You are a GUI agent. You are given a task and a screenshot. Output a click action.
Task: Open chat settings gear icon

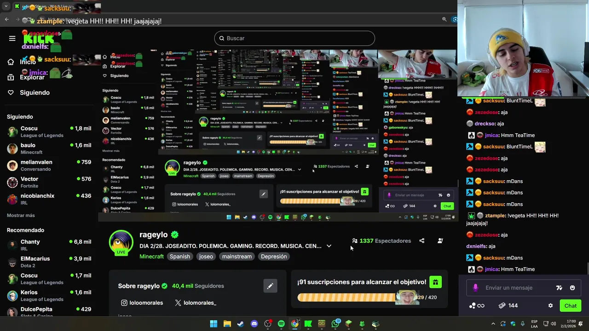point(550,306)
